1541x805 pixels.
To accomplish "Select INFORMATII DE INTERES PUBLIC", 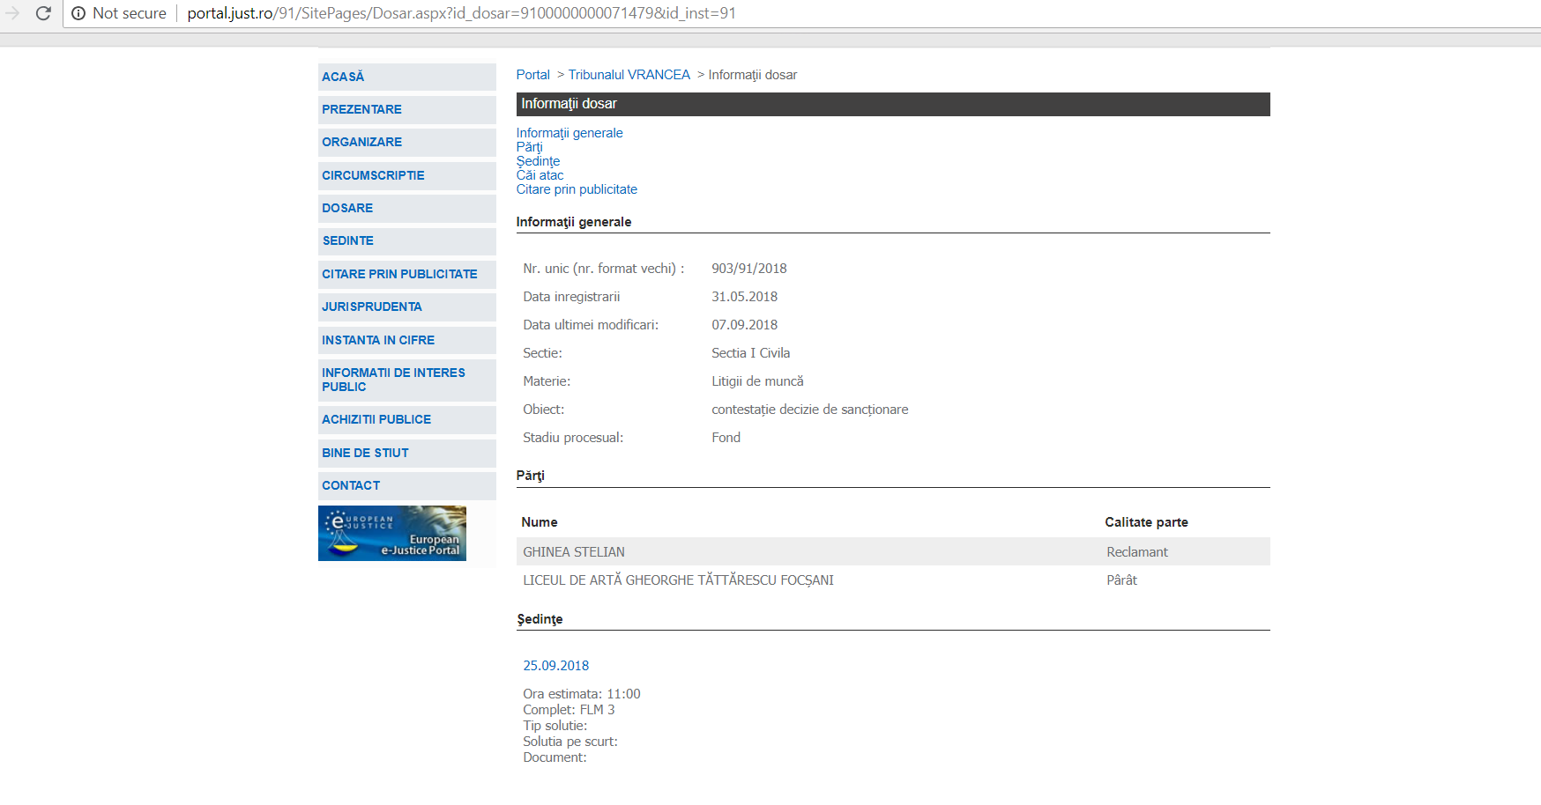I will coord(393,380).
